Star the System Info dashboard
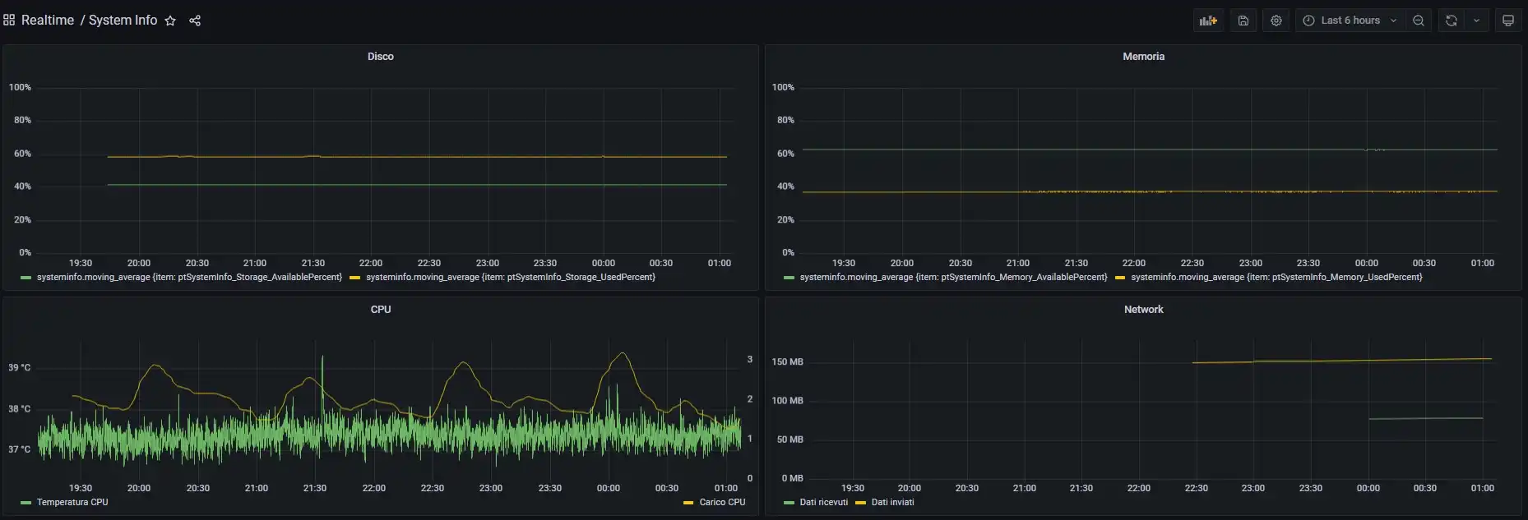Image resolution: width=1528 pixels, height=520 pixels. coord(170,21)
